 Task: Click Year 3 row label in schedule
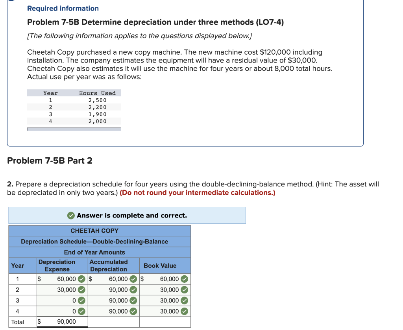pyautogui.click(x=17, y=301)
